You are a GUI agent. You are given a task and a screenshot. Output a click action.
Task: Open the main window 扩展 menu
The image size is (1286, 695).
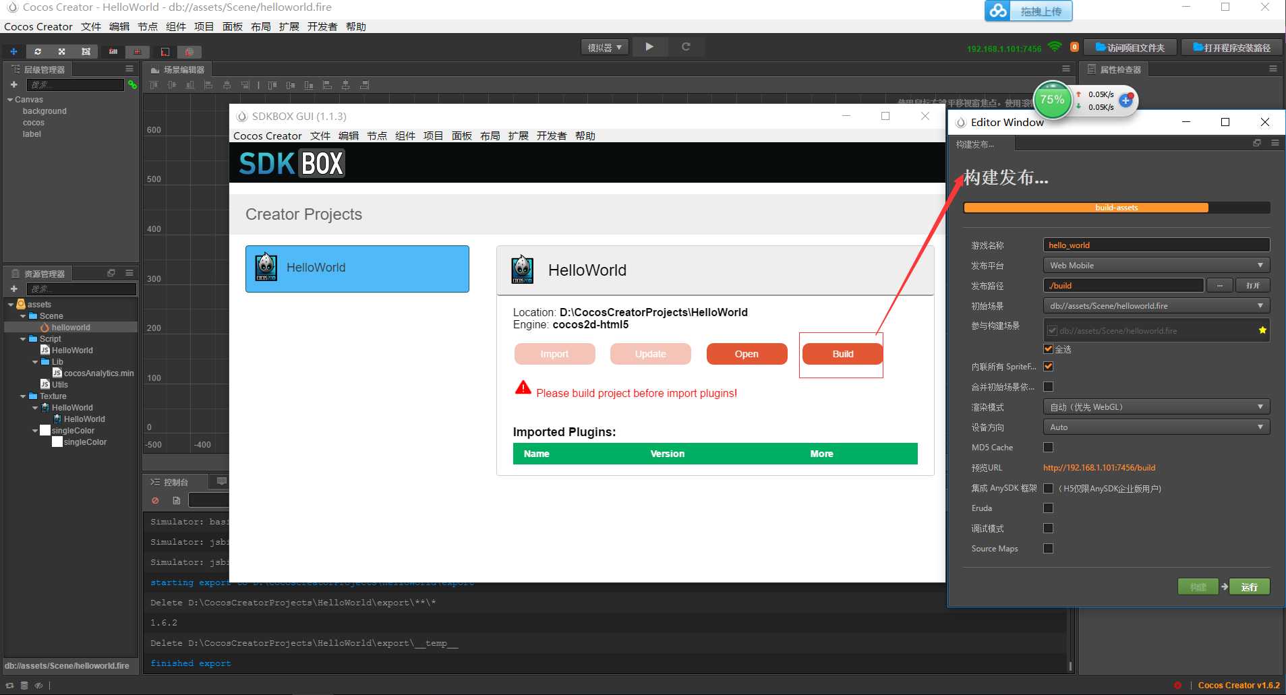pyautogui.click(x=289, y=26)
